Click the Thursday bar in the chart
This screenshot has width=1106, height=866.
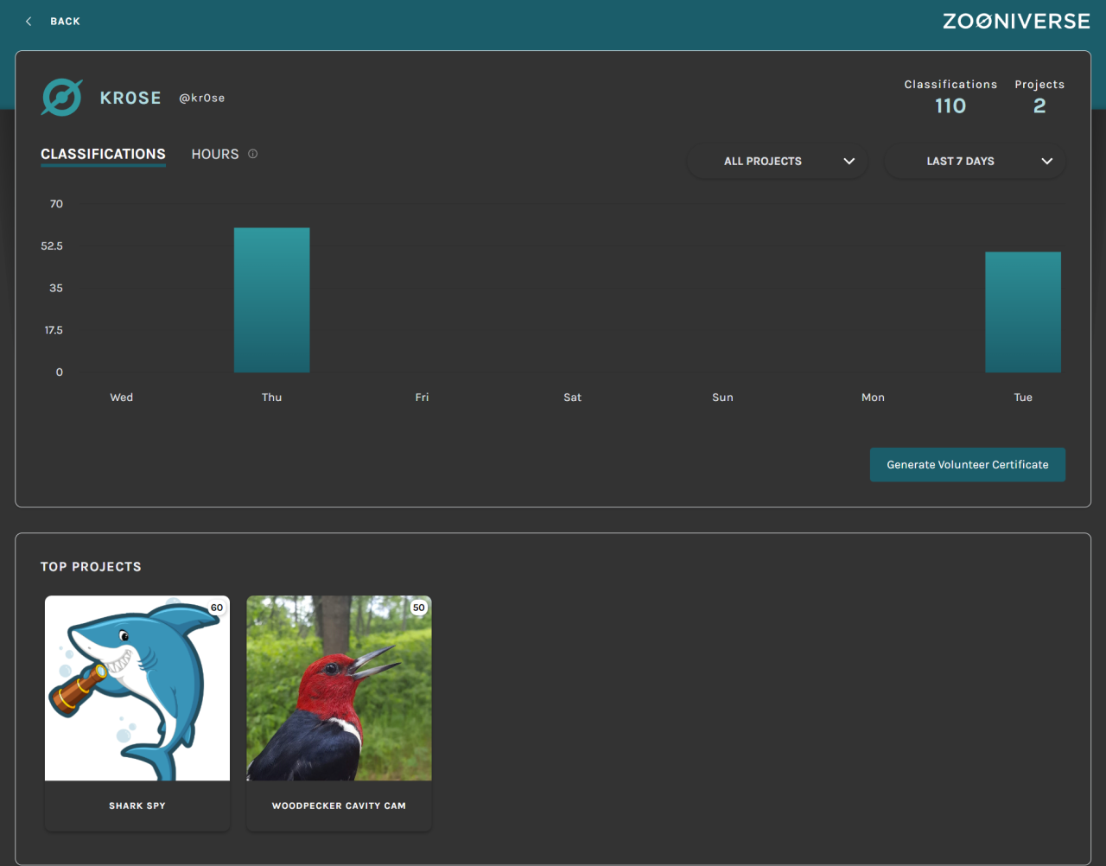[x=271, y=300]
